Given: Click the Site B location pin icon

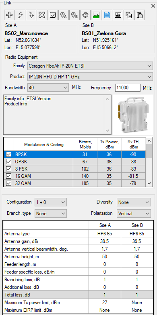Looking at the screenshot, I should pos(74,15).
